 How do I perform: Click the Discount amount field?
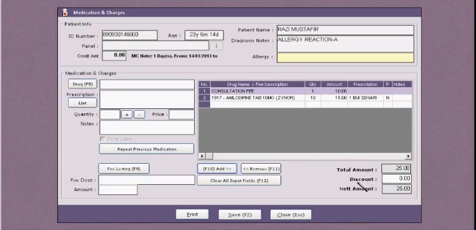point(396,178)
